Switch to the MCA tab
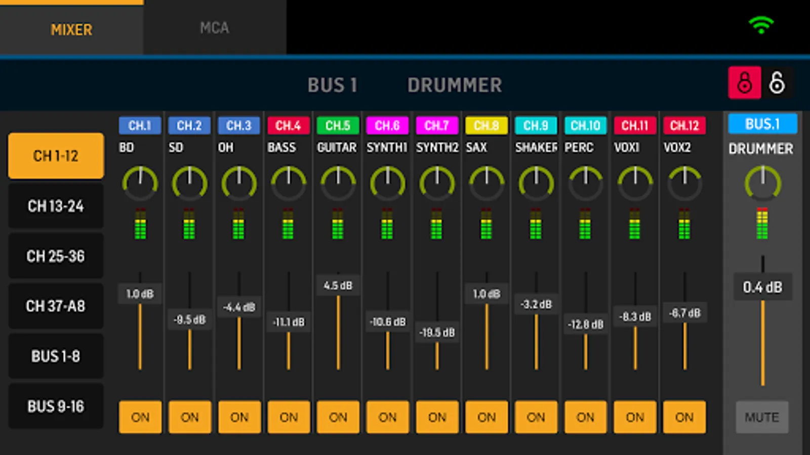The height and width of the screenshot is (455, 810). [215, 28]
